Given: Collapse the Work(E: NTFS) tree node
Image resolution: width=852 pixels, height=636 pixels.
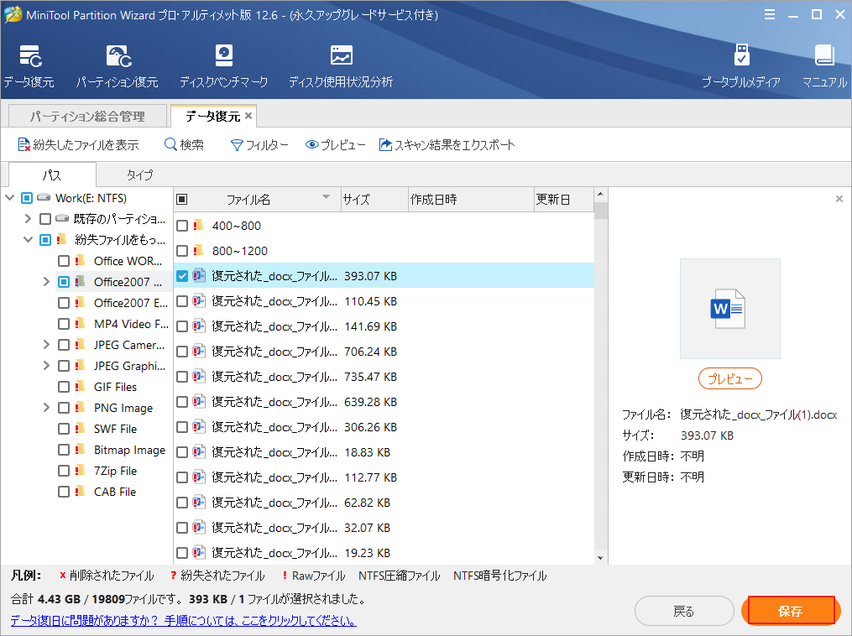Looking at the screenshot, I should [x=9, y=197].
